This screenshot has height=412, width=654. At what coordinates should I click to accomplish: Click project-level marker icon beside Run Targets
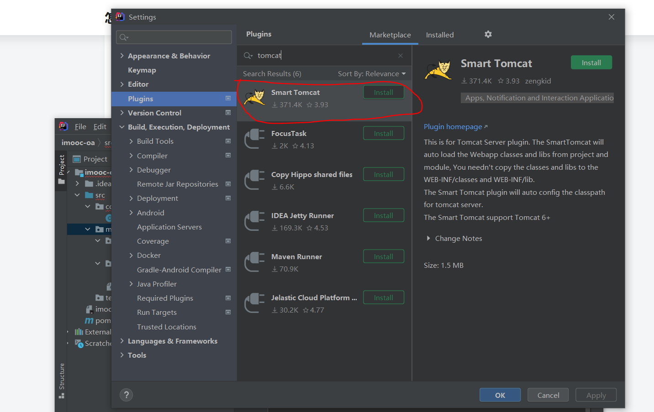[x=228, y=312]
